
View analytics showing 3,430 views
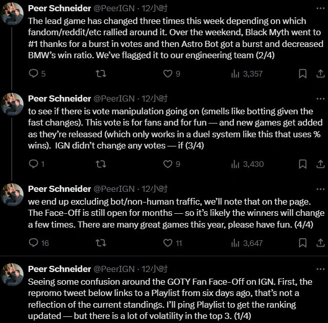[247, 164]
